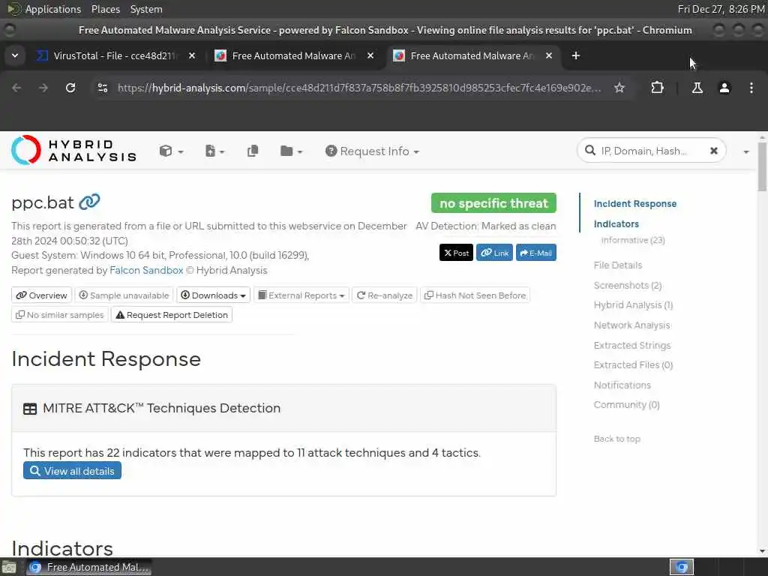Image resolution: width=768 pixels, height=576 pixels.
Task: Open the browser profile icon
Action: [x=724, y=88]
